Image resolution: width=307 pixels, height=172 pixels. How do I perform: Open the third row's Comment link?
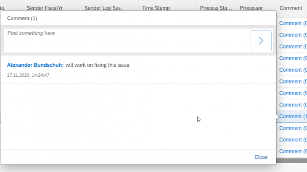pyautogui.click(x=293, y=47)
